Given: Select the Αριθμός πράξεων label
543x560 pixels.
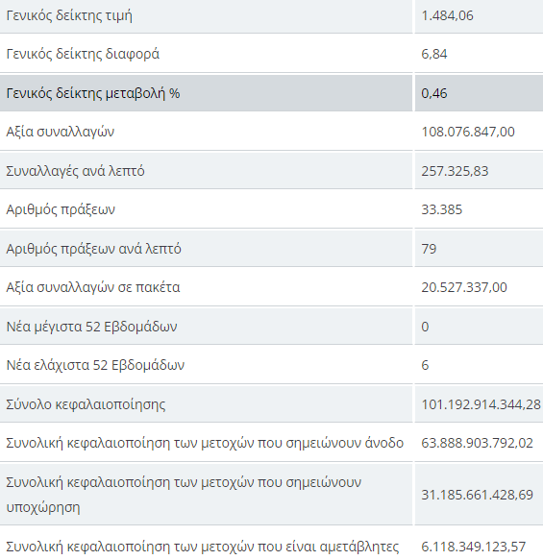Looking at the screenshot, I should point(61,209).
